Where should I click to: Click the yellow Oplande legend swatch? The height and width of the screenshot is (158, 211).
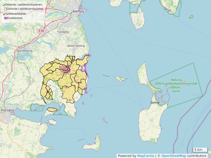[5, 9]
